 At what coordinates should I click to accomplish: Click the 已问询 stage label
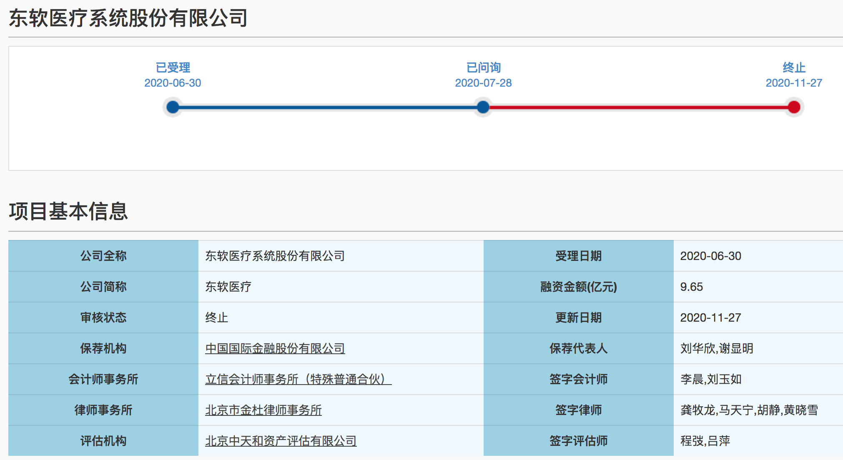pos(483,67)
